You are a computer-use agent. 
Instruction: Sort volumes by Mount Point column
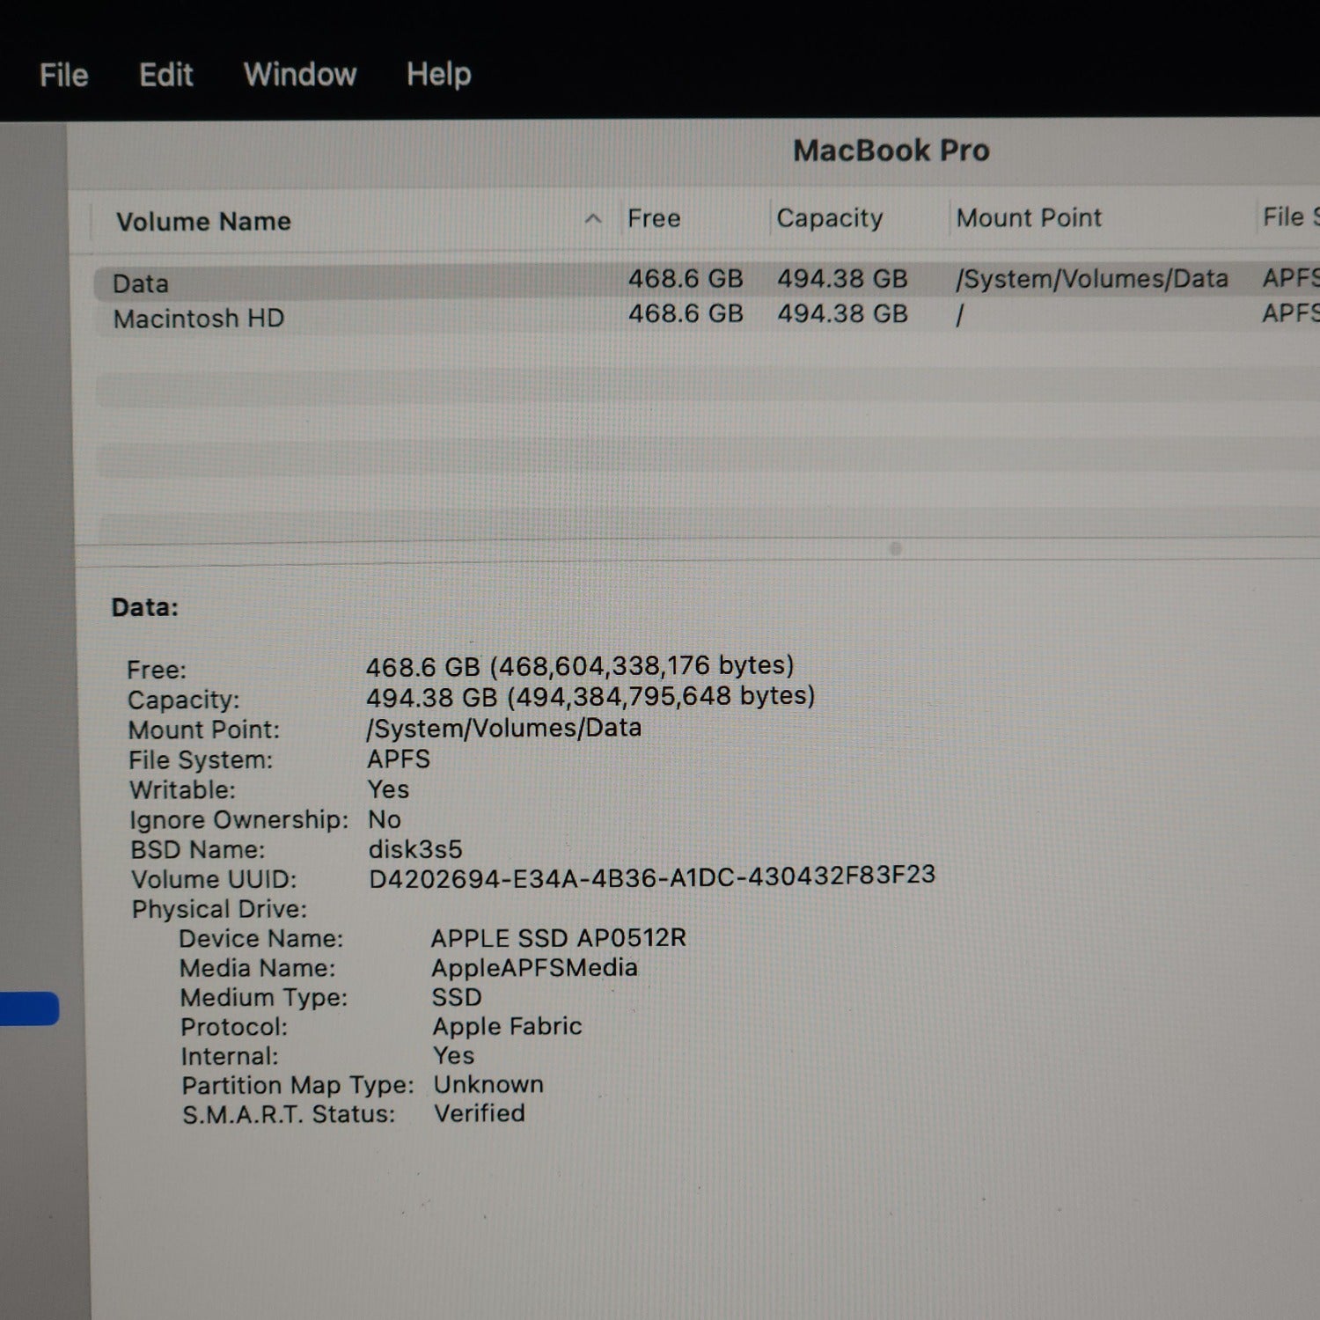pos(1028,217)
